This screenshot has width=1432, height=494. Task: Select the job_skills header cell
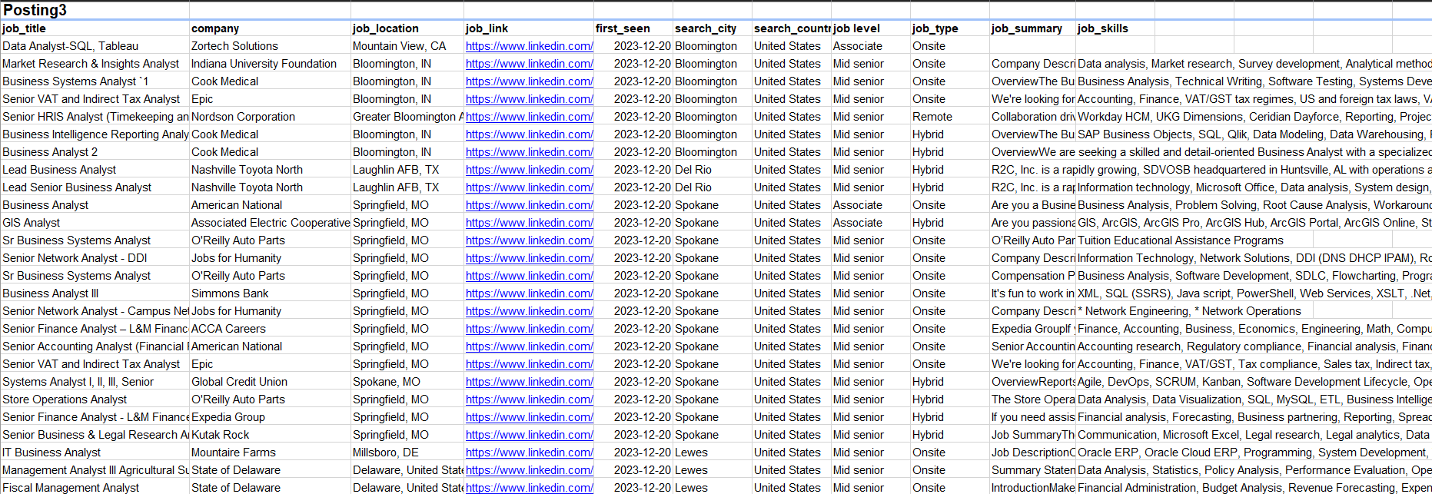pyautogui.click(x=1102, y=28)
